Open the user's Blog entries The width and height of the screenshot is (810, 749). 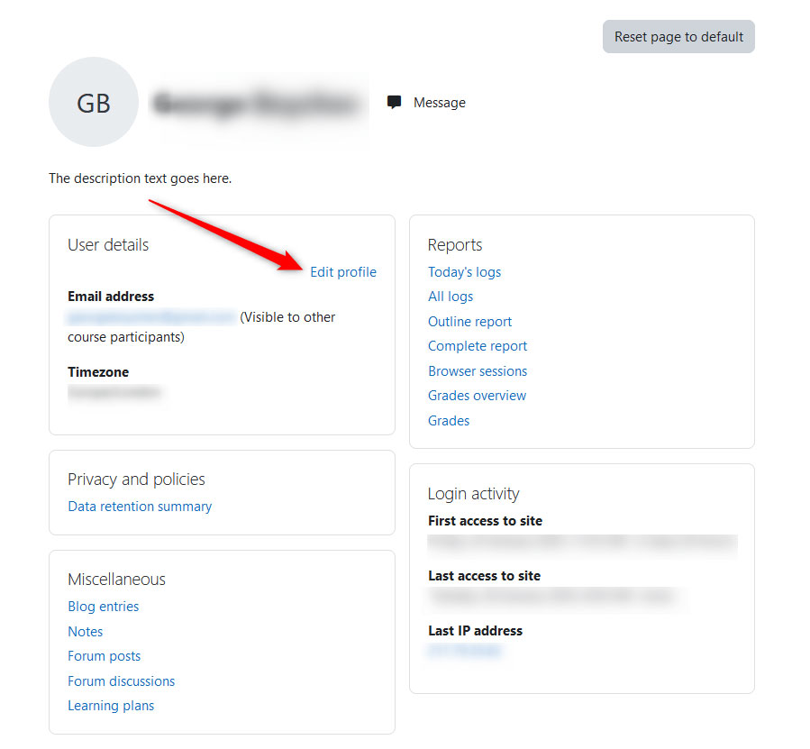point(103,606)
